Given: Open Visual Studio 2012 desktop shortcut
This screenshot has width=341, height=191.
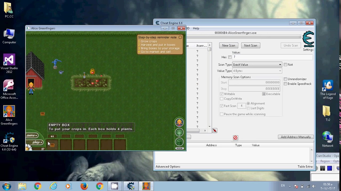Looking at the screenshot, I should (x=9, y=64).
